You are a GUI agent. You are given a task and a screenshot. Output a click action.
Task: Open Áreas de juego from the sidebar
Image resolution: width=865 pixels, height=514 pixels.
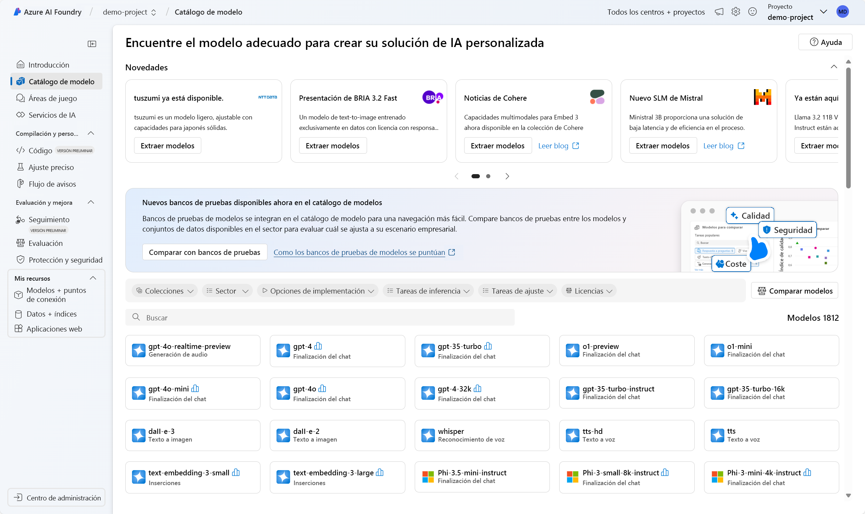click(x=52, y=98)
